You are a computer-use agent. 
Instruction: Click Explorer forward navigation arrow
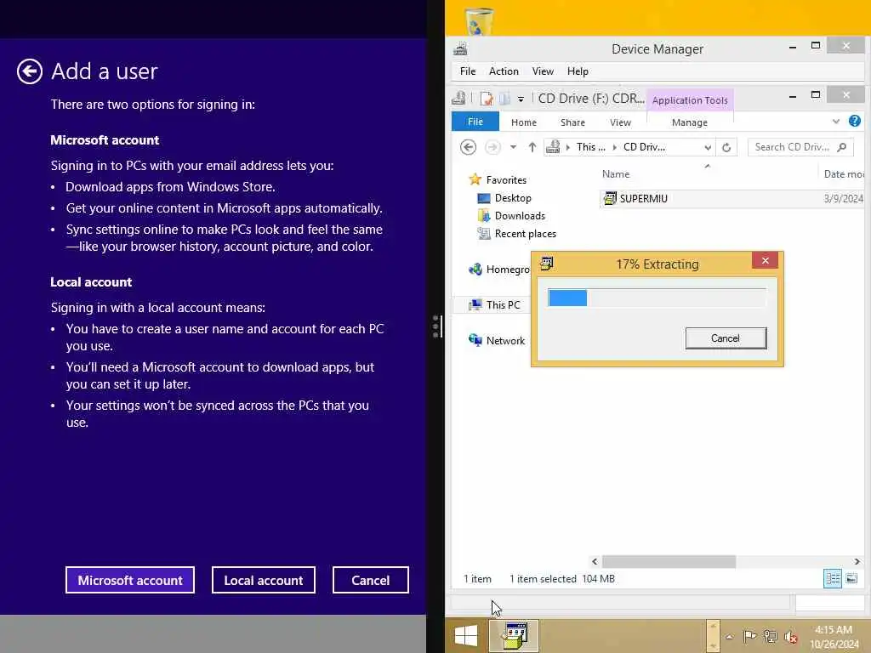pyautogui.click(x=492, y=147)
